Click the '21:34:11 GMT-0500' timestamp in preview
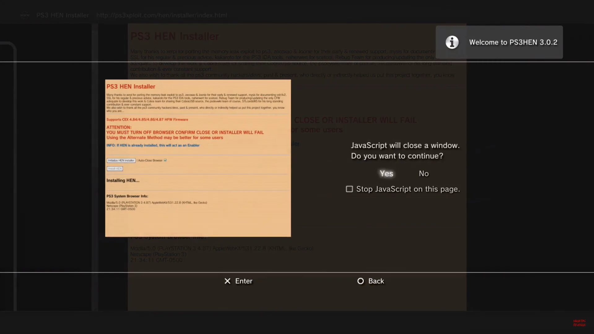 [121, 209]
